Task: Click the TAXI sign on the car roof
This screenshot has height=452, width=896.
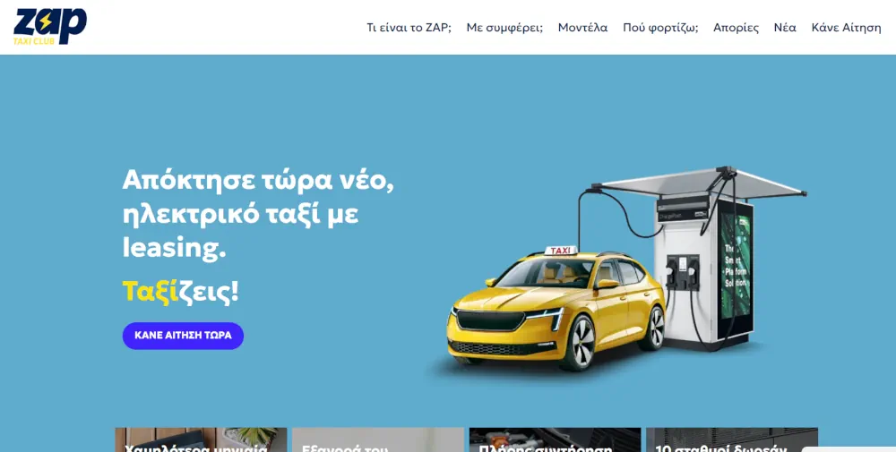Action: [x=560, y=252]
